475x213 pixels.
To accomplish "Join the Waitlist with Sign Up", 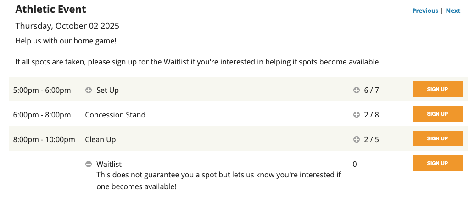I will (437, 163).
